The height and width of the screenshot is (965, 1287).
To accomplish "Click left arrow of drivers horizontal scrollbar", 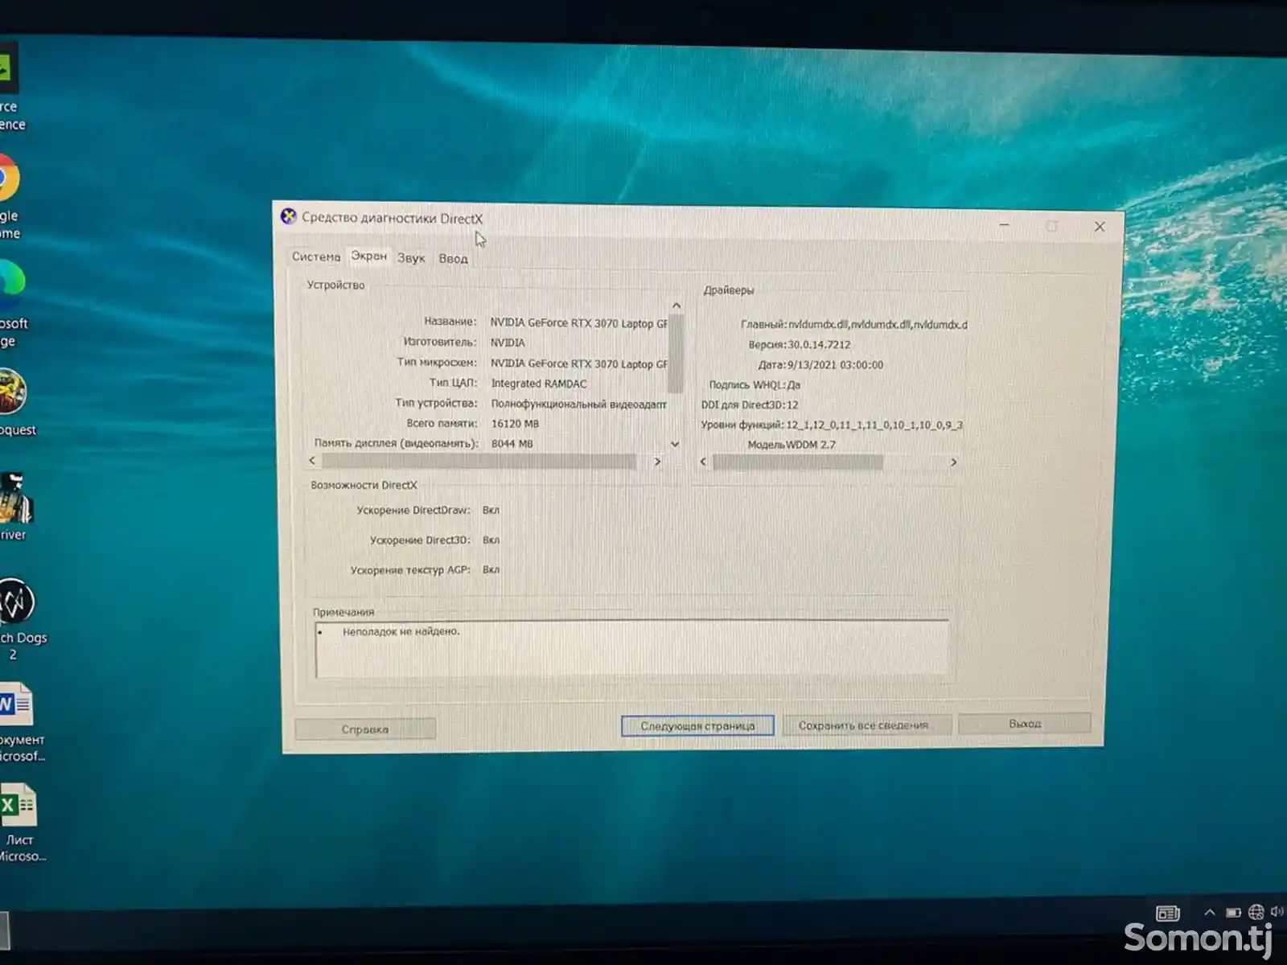I will (703, 462).
